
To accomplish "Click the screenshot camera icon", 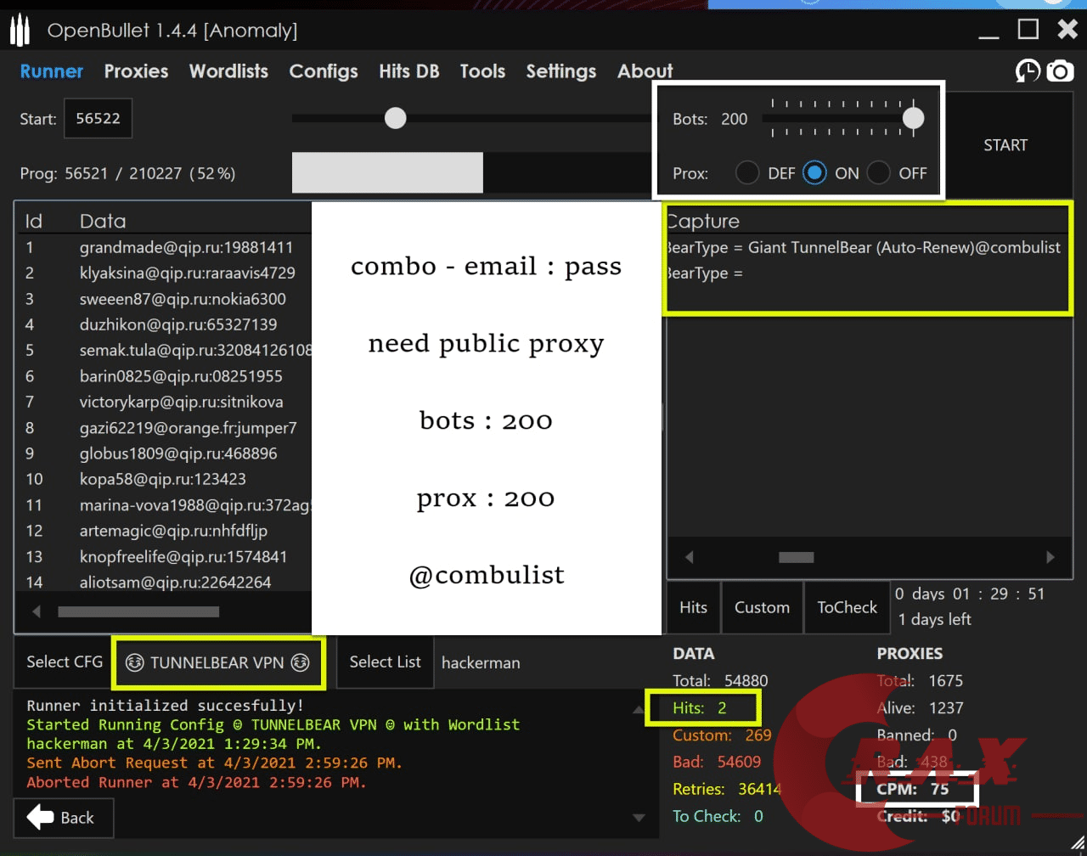I will point(1060,71).
